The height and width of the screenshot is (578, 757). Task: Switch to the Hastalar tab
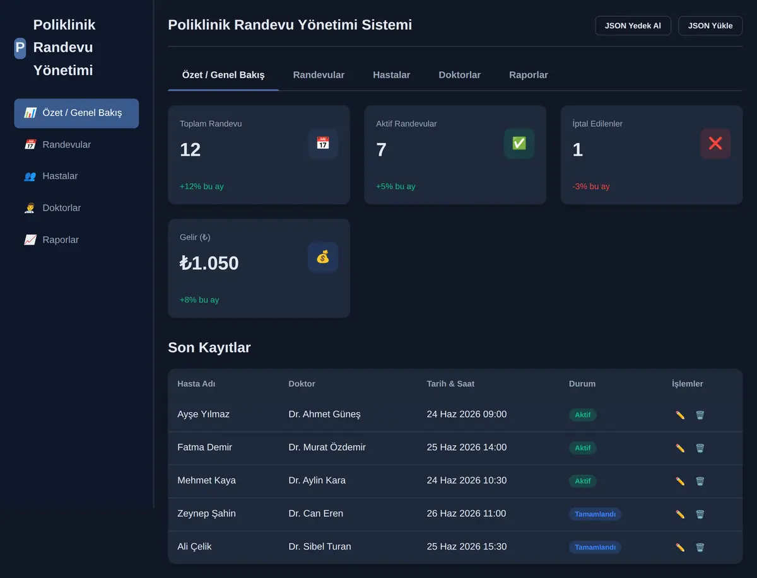coord(392,75)
